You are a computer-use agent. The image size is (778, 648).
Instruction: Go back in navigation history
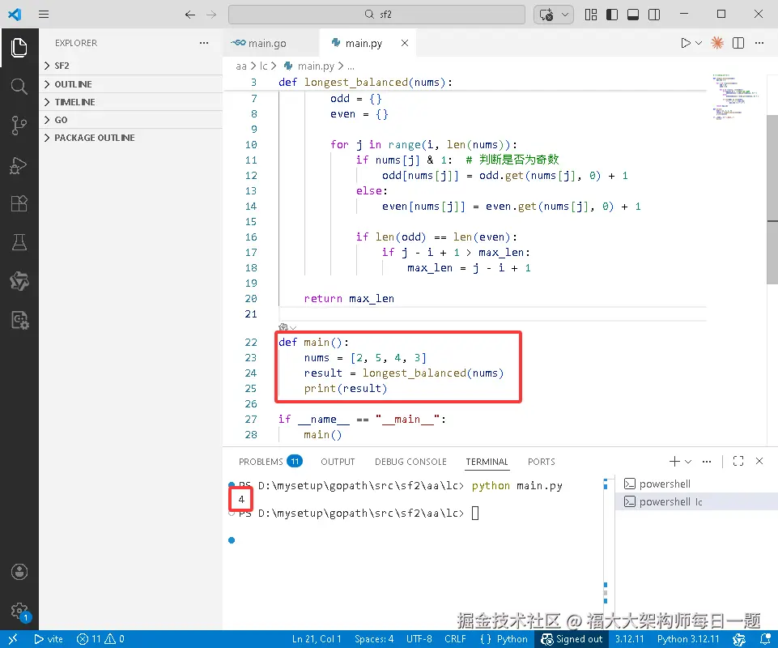tap(190, 15)
